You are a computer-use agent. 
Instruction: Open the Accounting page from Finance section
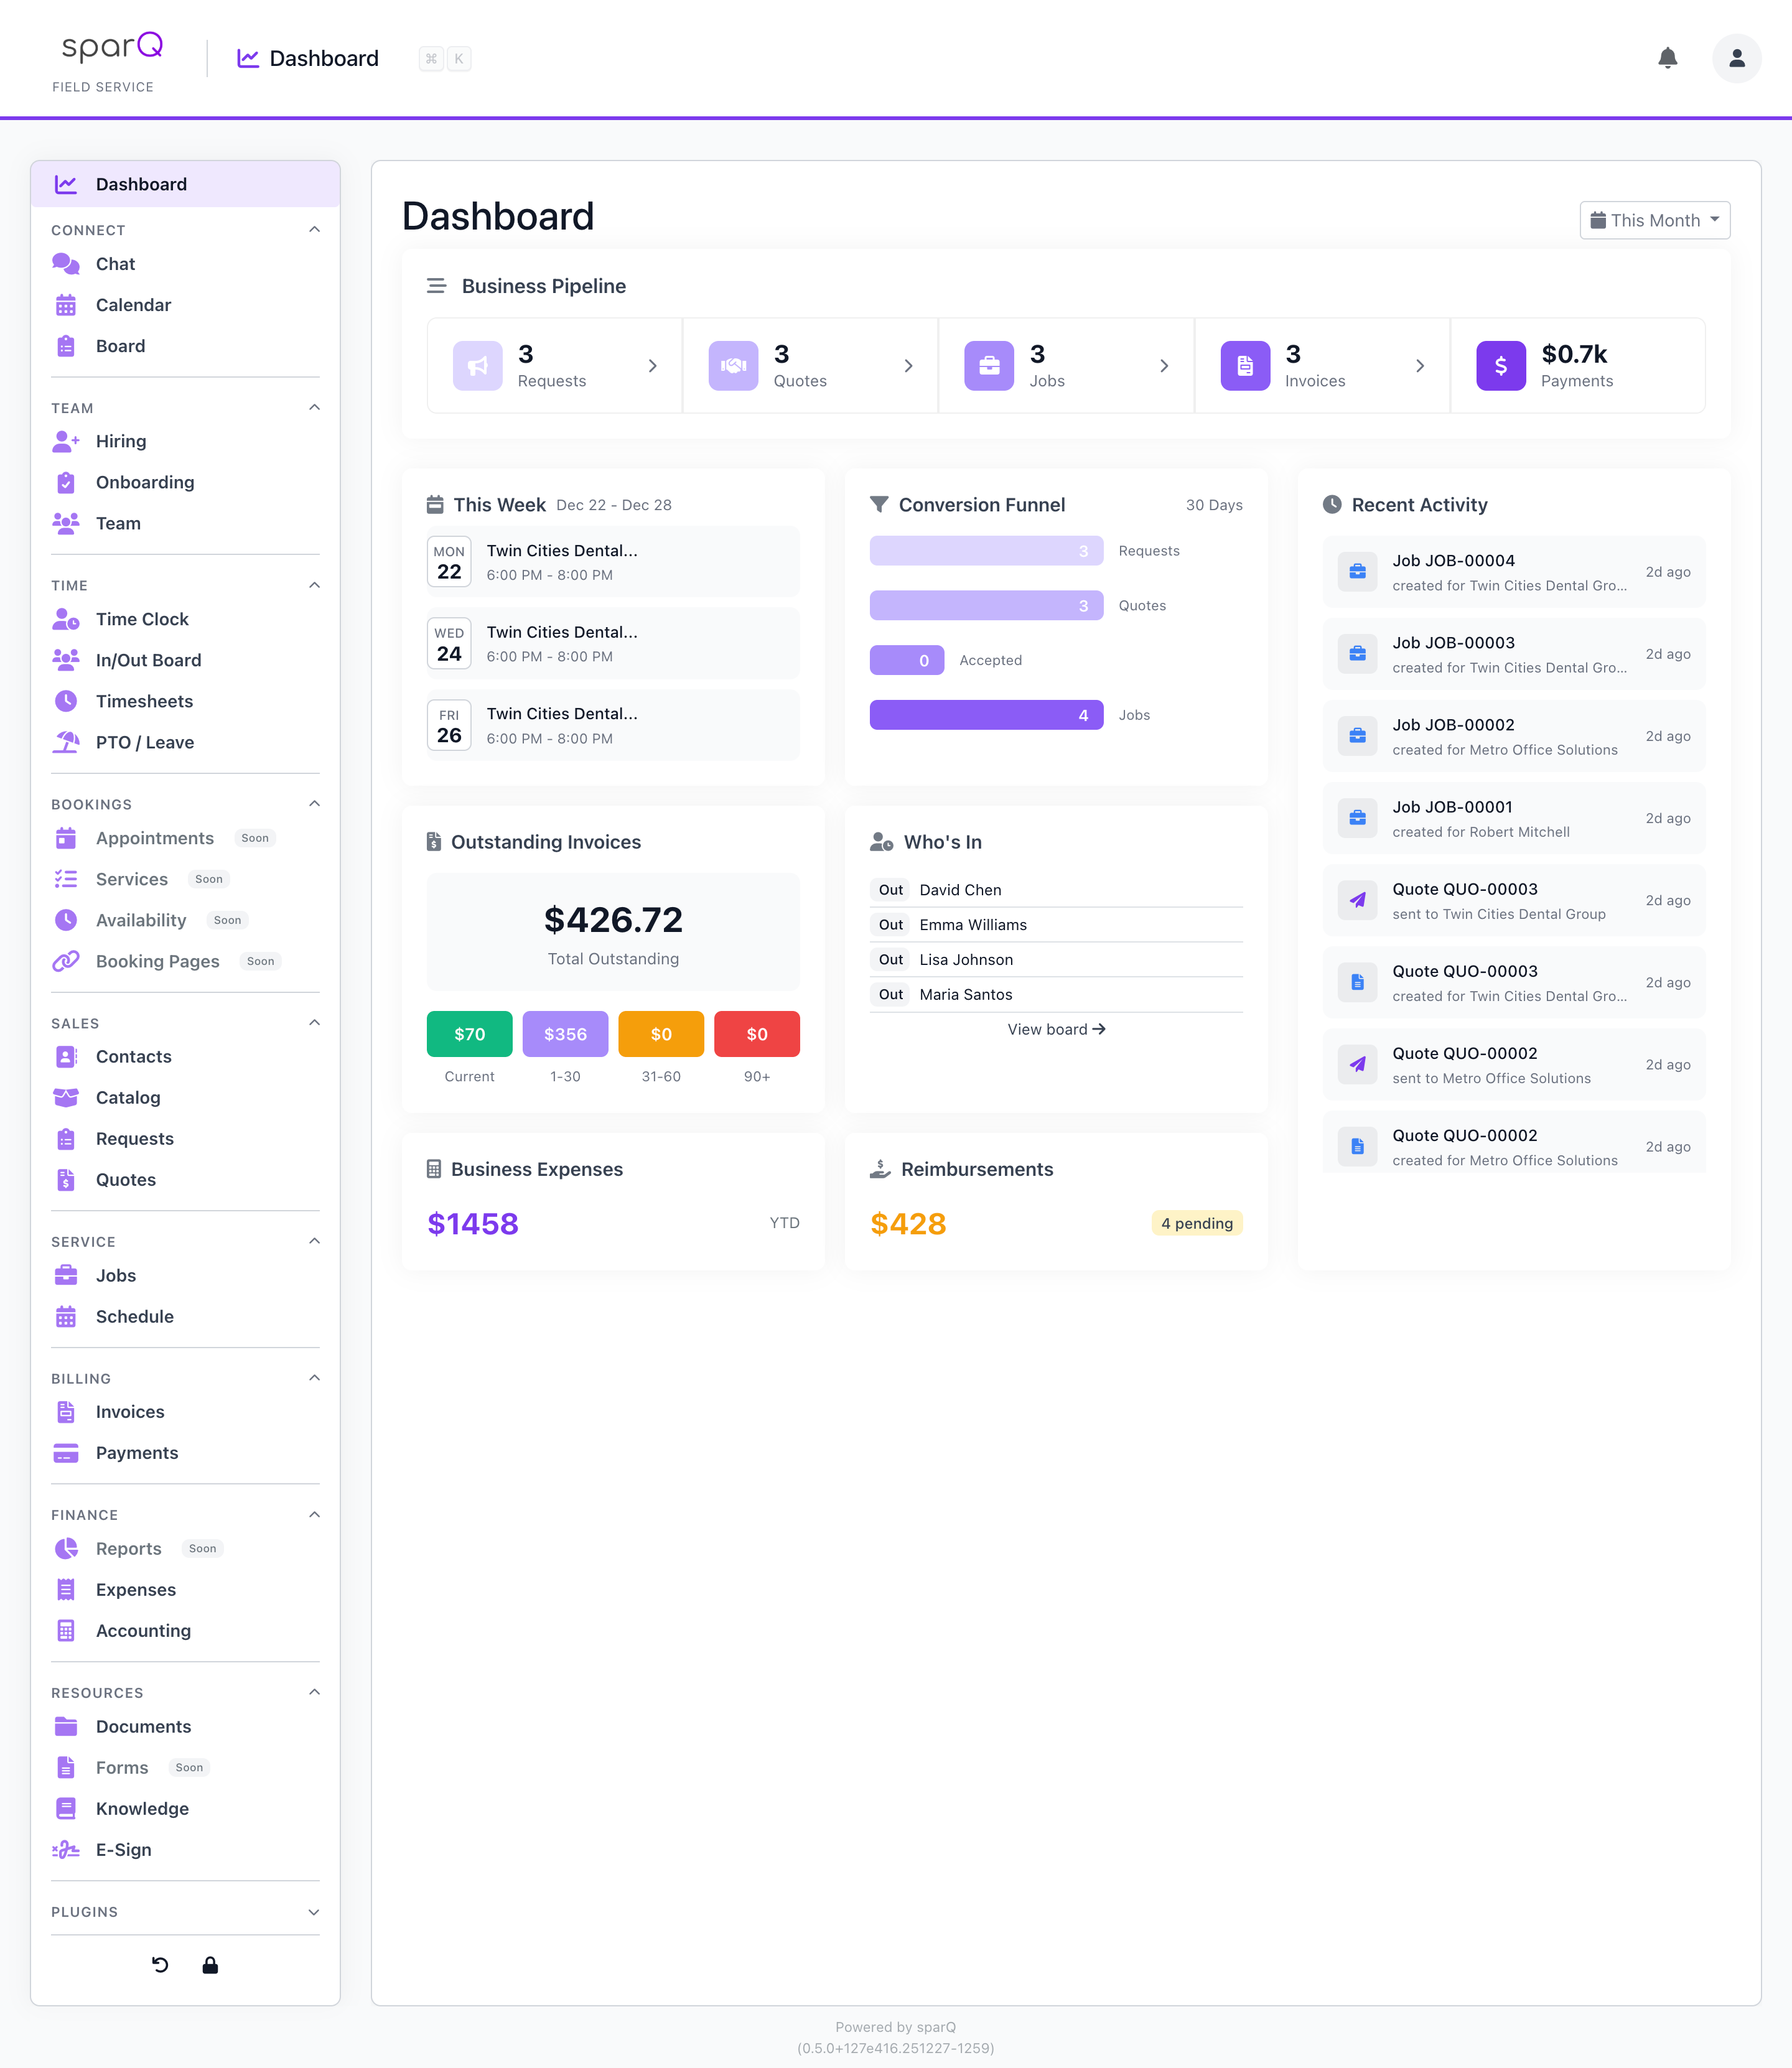point(144,1630)
